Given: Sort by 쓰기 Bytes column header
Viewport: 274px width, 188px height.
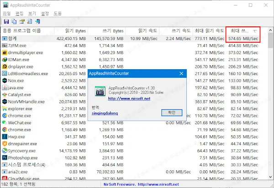Looking at the screenshot, I should coord(106,31).
